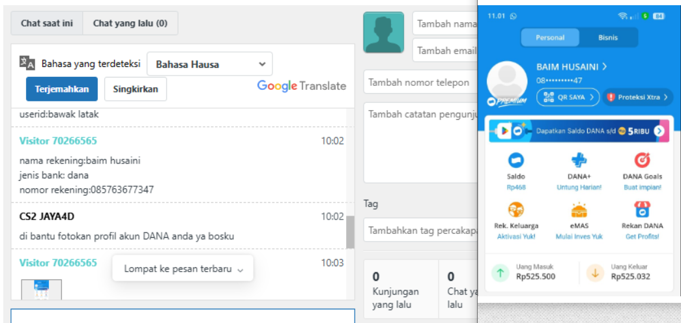Click the Get Profits! link
The width and height of the screenshot is (681, 323).
coord(643,236)
